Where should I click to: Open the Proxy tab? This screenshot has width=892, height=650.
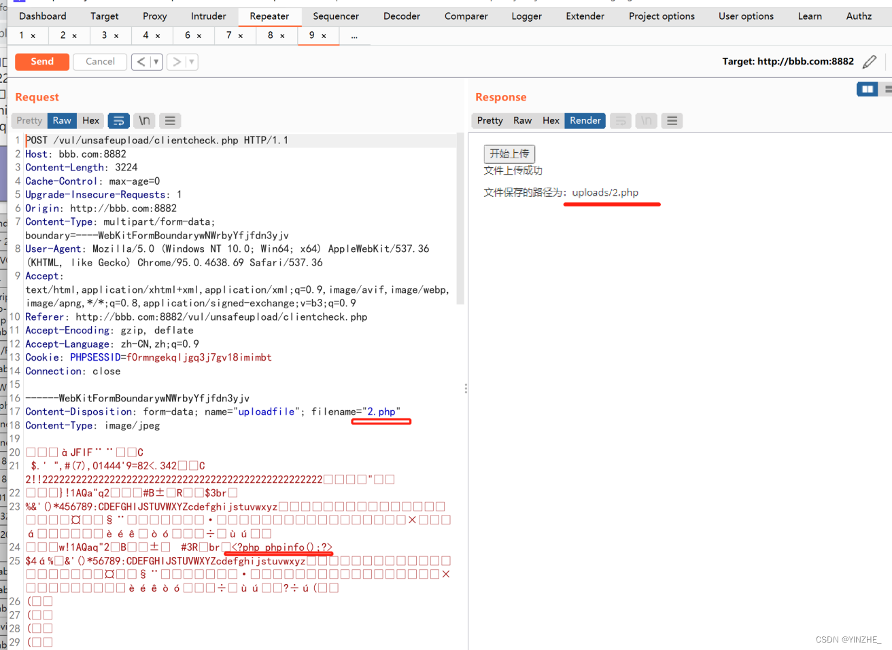(x=155, y=16)
